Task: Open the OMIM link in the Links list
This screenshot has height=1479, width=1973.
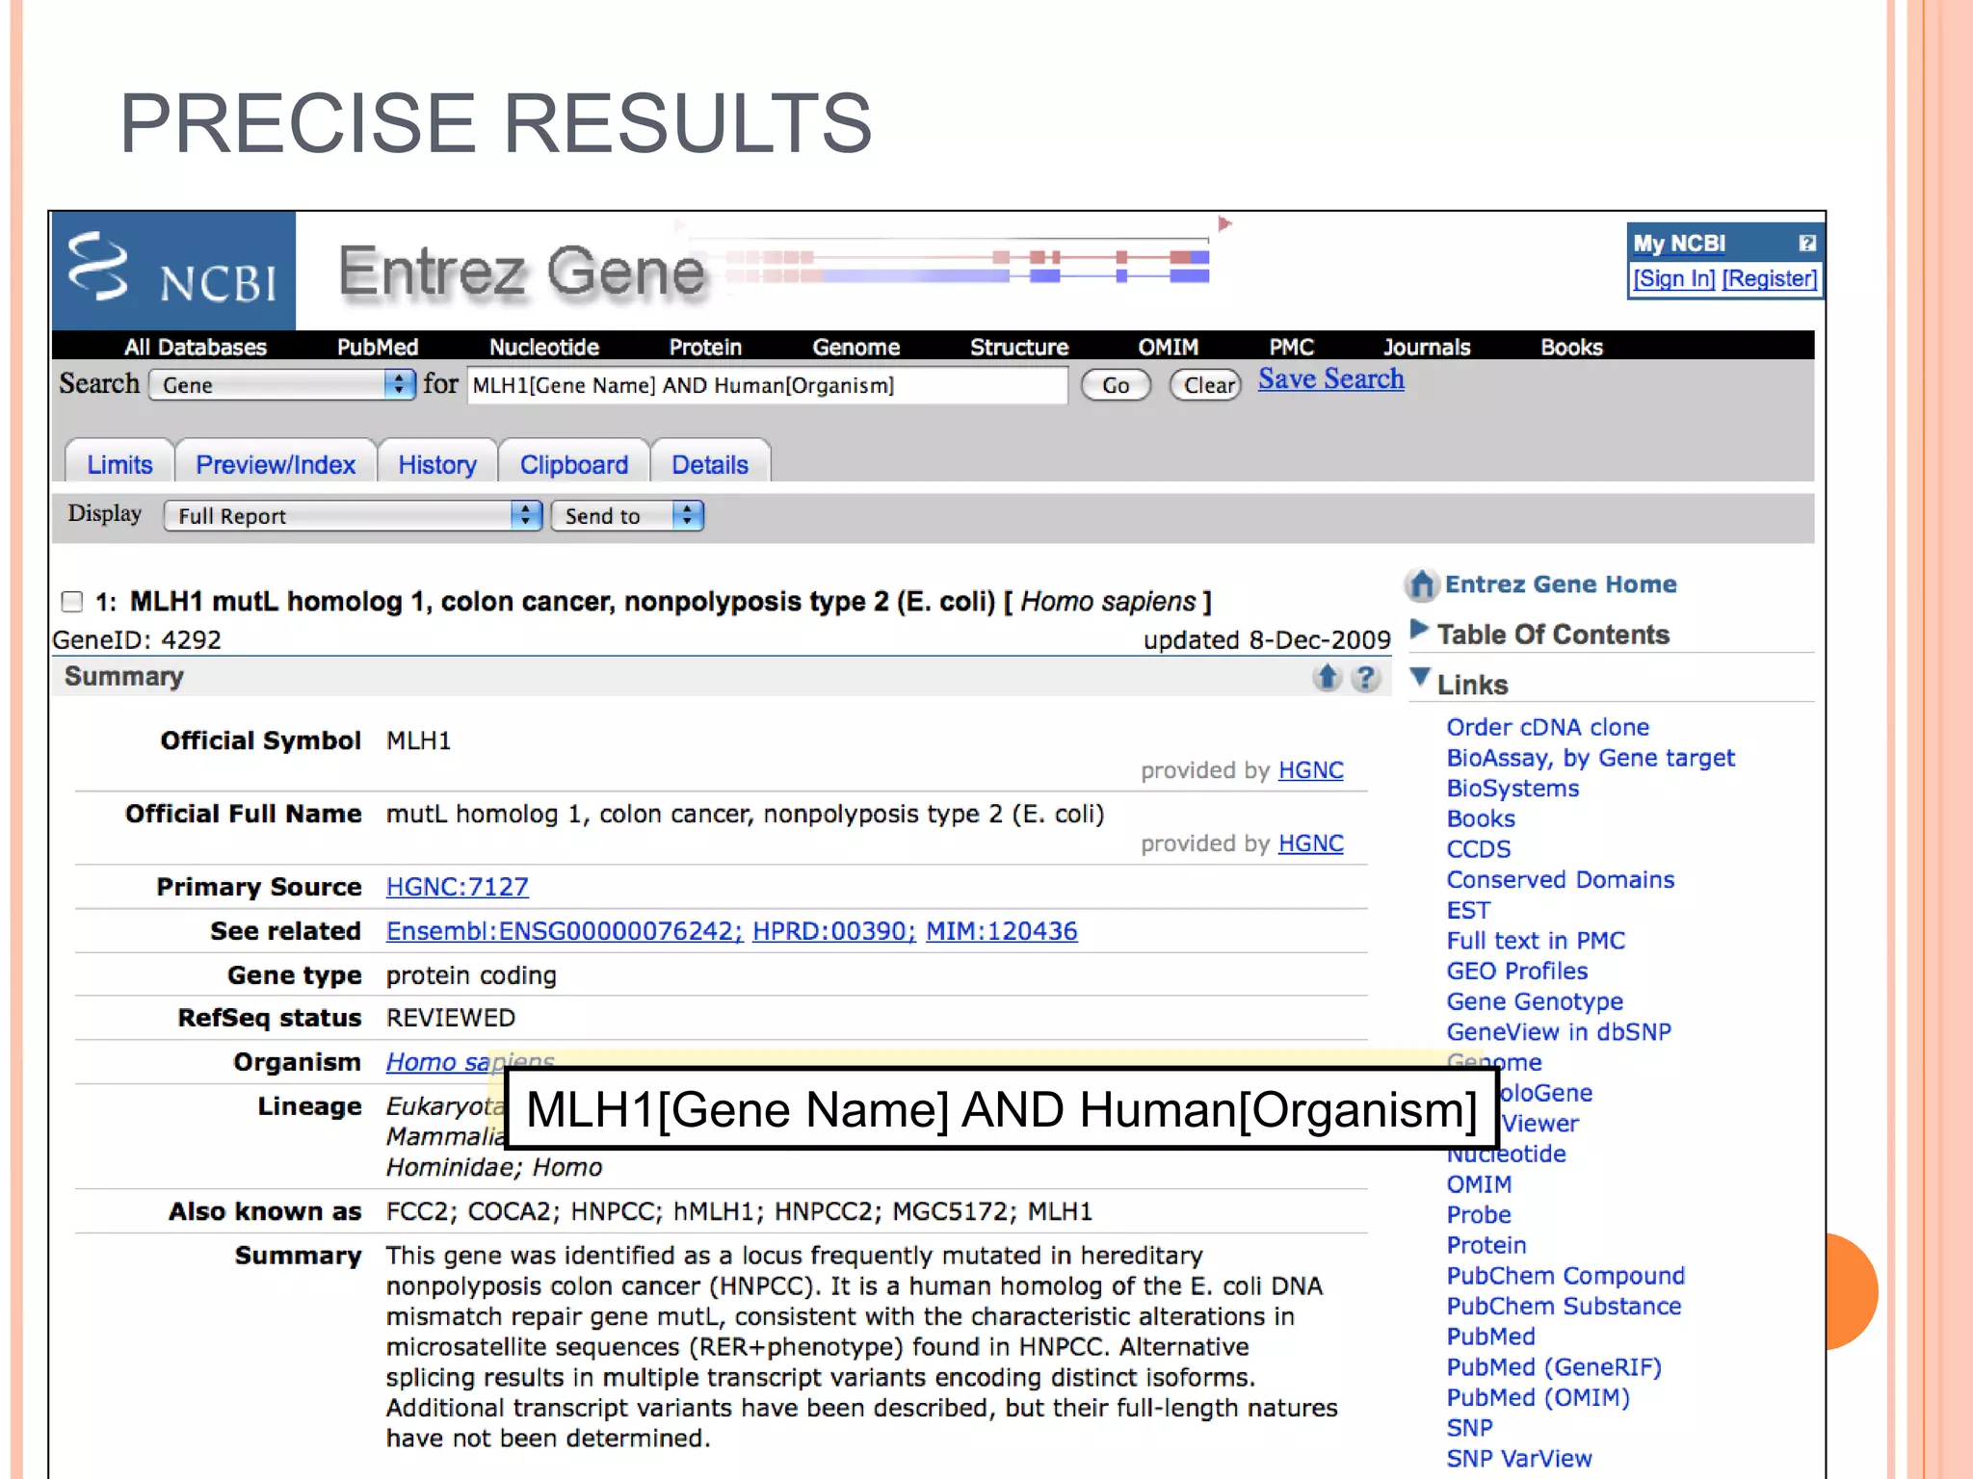Action: pyautogui.click(x=1480, y=1184)
